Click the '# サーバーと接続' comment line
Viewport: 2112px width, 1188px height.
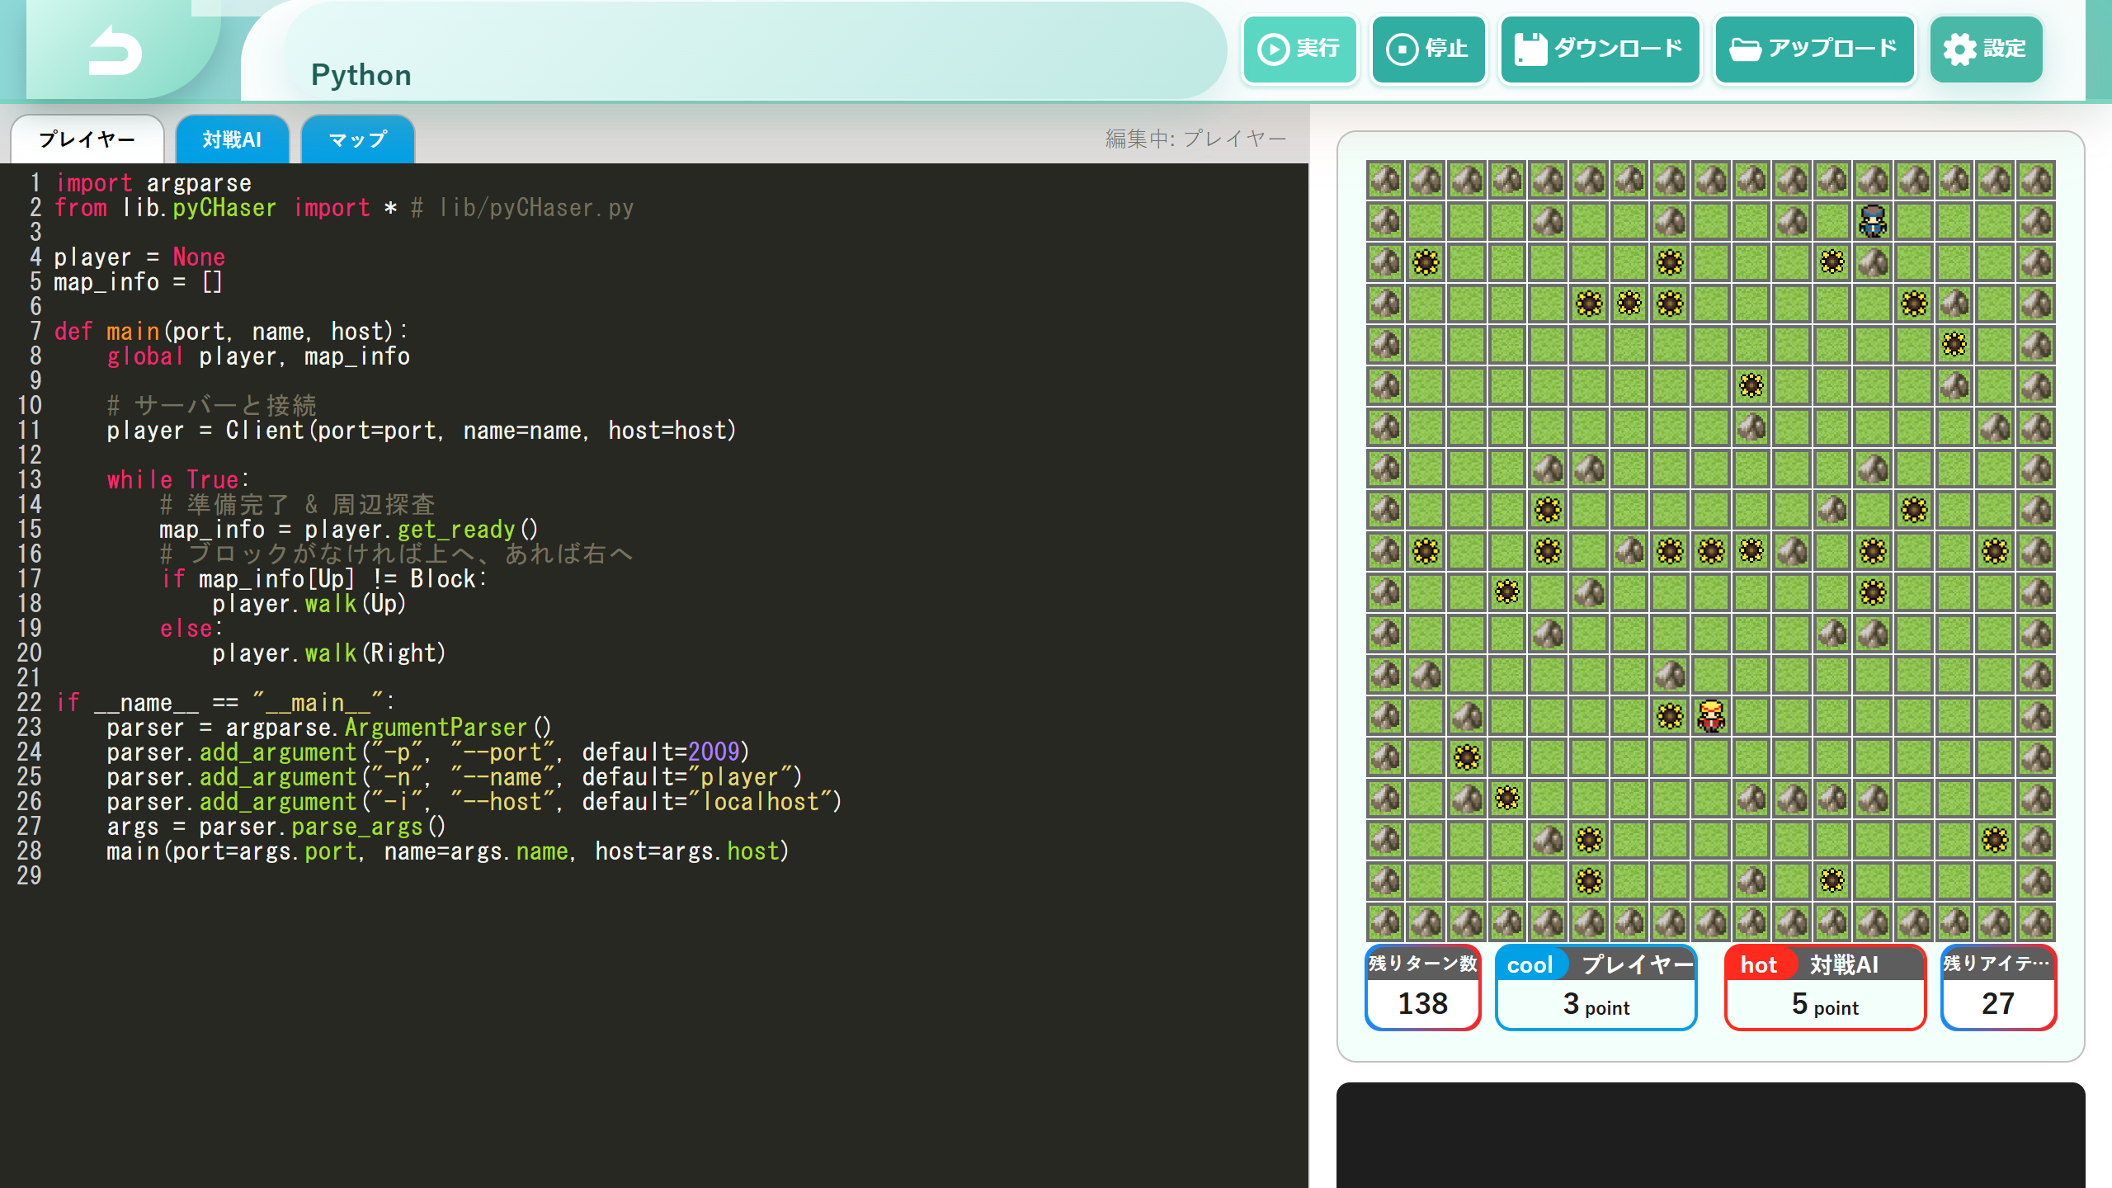[x=212, y=405]
